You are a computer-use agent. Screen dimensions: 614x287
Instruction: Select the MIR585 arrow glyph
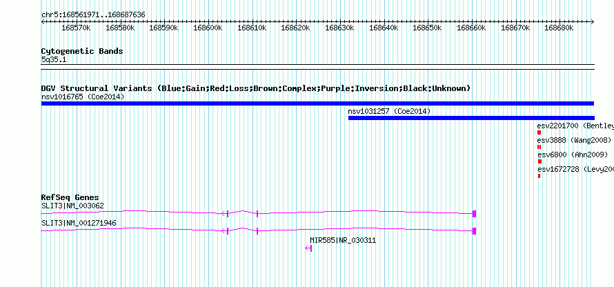point(308,248)
